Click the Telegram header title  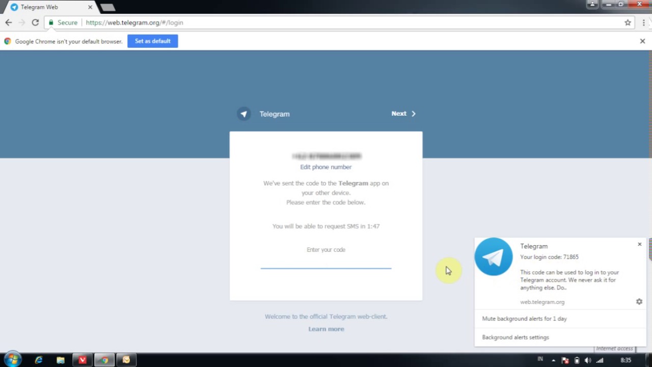coord(275,114)
